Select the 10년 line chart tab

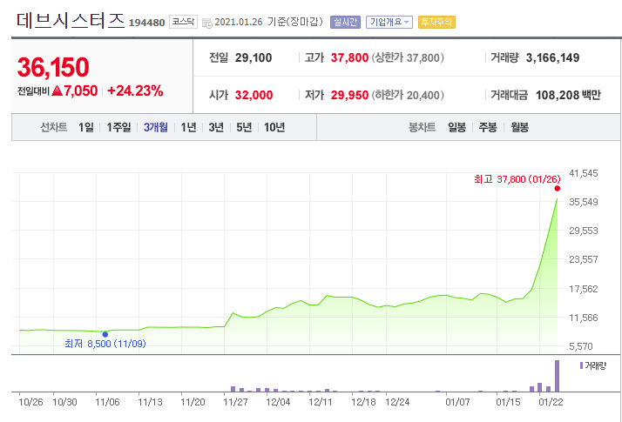(x=274, y=127)
